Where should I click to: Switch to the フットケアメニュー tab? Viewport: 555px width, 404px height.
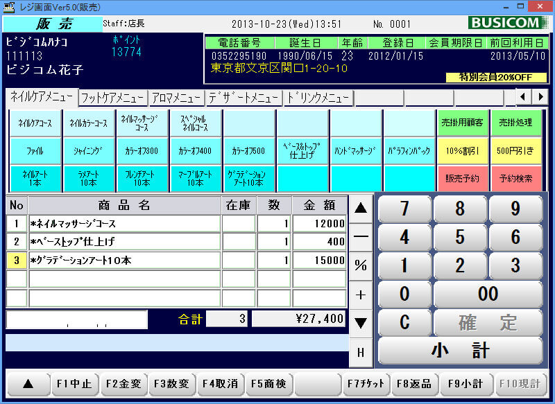pos(112,98)
